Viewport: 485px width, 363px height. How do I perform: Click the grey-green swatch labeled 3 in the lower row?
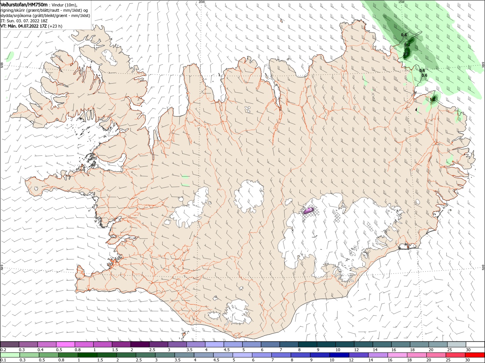[164, 355]
